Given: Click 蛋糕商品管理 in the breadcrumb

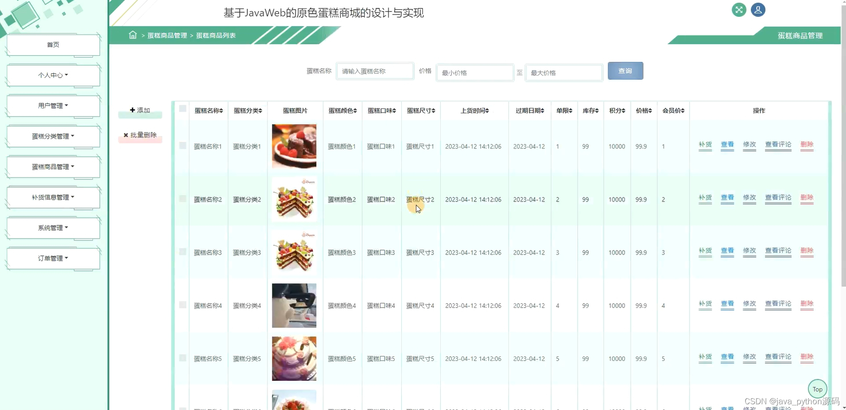Looking at the screenshot, I should [x=167, y=35].
